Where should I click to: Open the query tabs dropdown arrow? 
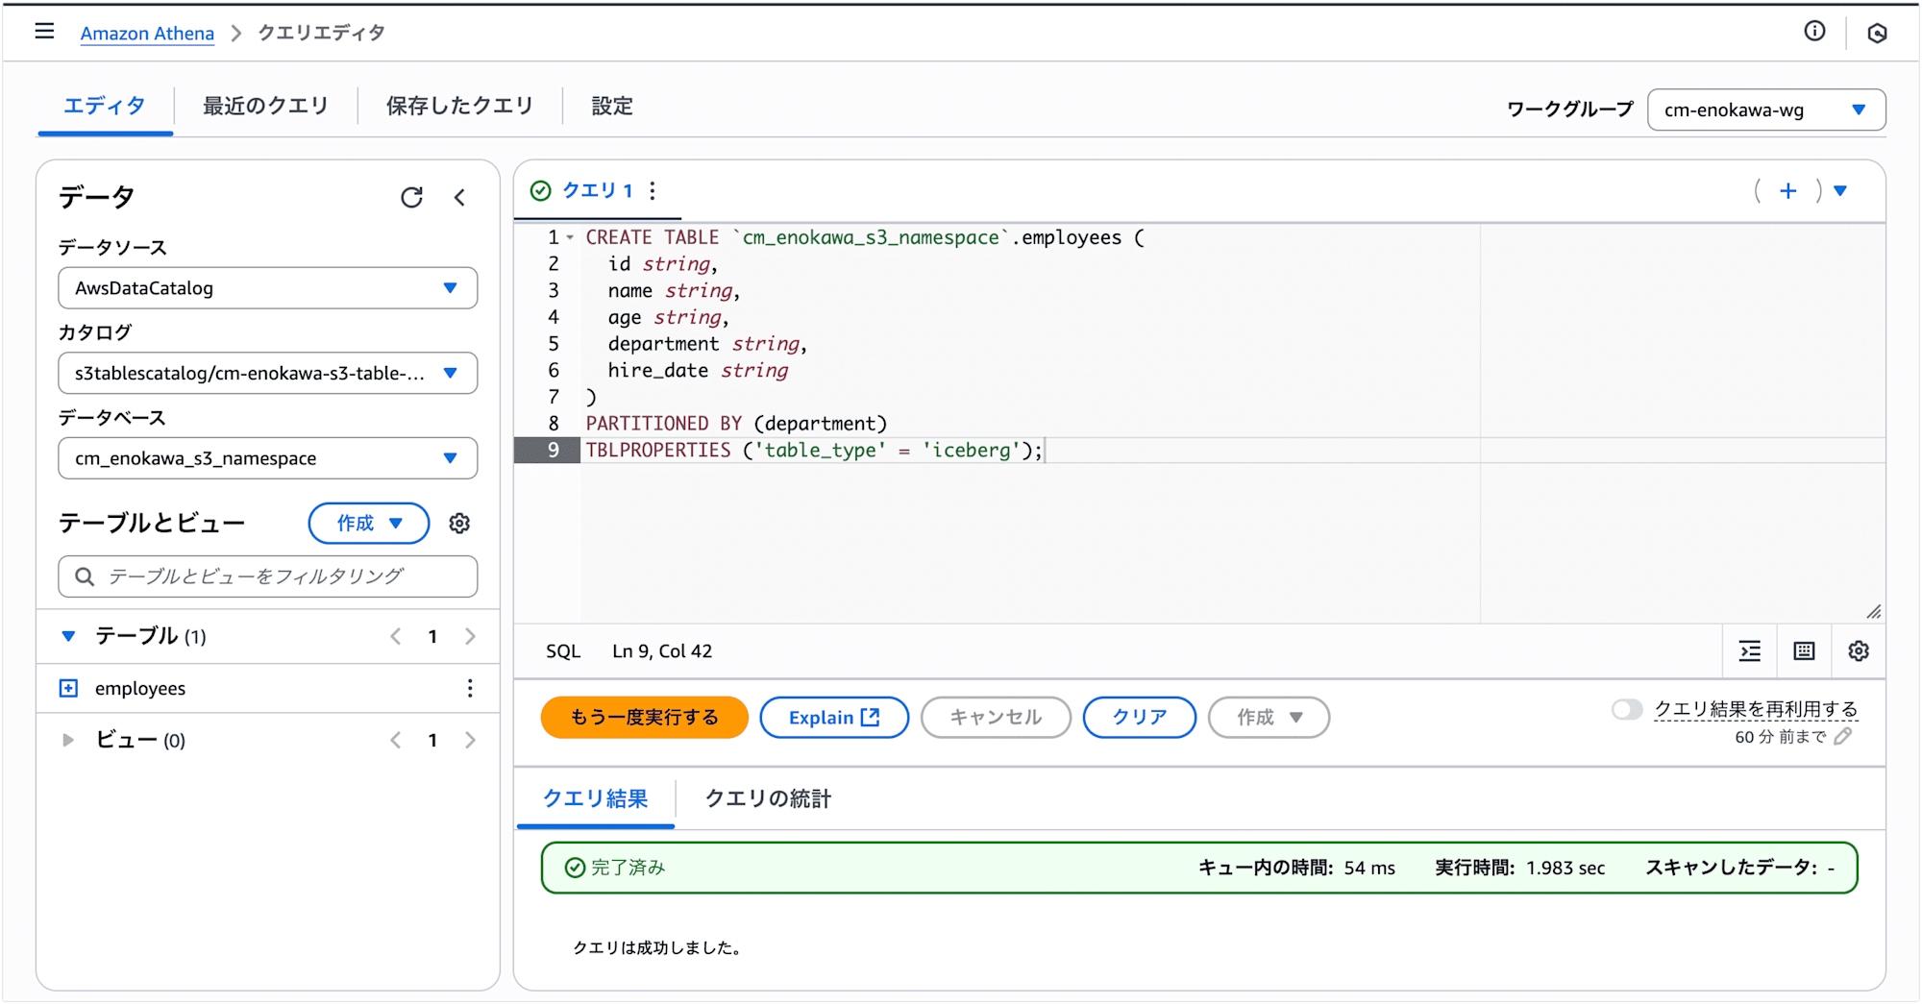click(1840, 190)
